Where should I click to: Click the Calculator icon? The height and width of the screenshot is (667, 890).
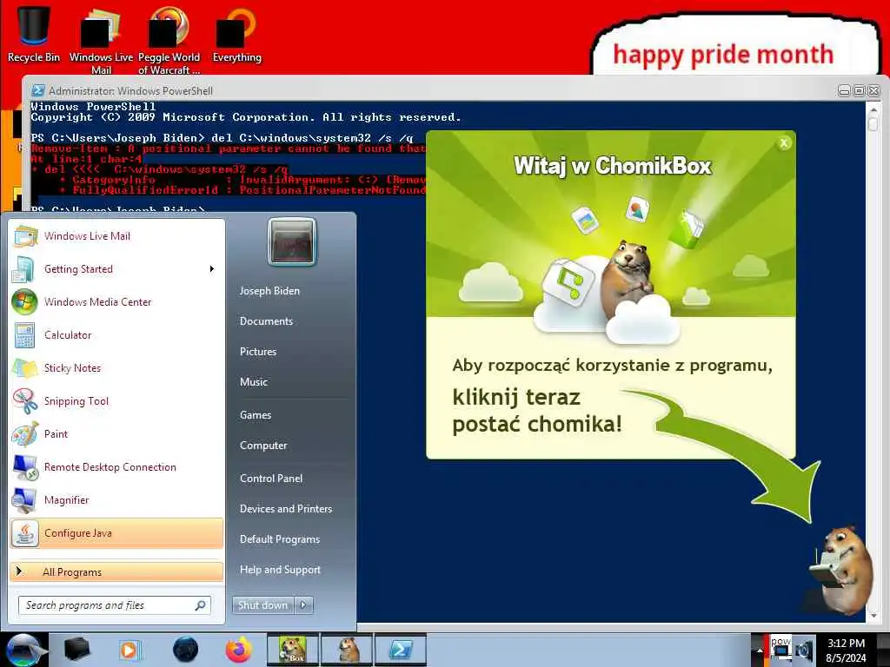pyautogui.click(x=24, y=334)
